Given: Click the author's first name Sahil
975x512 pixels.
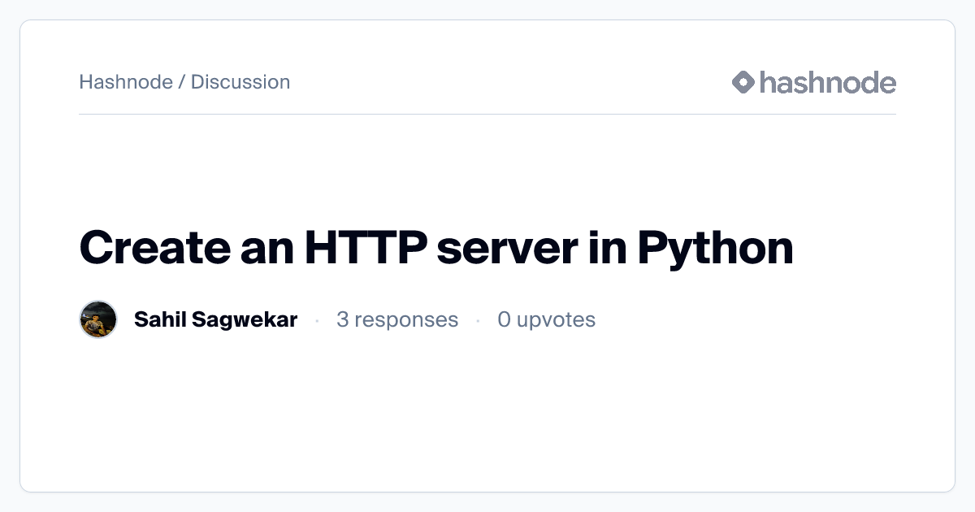Looking at the screenshot, I should click(x=161, y=319).
